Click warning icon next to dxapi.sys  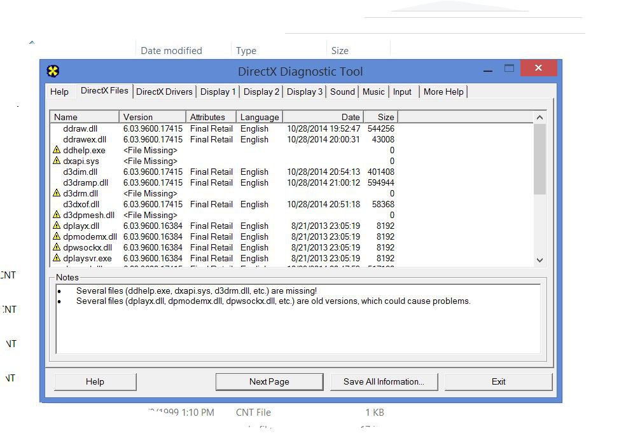click(x=57, y=161)
